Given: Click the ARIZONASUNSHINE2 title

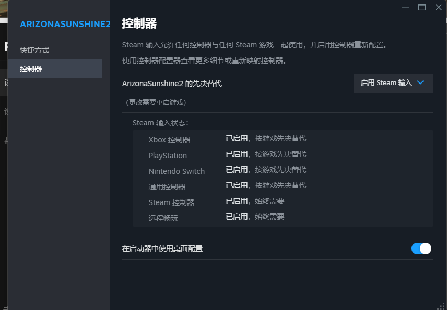Looking at the screenshot, I should pos(65,24).
